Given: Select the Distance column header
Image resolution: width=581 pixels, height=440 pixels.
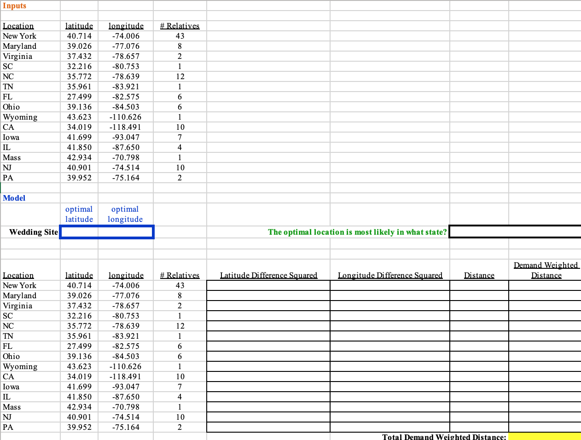Looking at the screenshot, I should point(479,275).
